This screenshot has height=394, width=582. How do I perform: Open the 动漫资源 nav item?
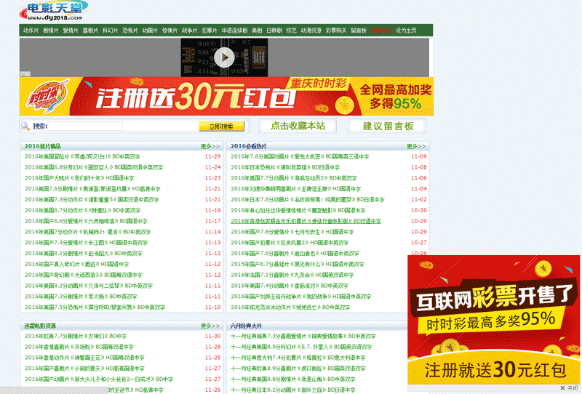tap(311, 31)
